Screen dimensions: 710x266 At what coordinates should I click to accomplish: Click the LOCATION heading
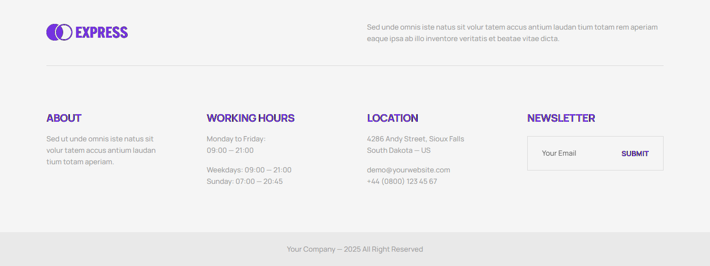[x=392, y=118]
